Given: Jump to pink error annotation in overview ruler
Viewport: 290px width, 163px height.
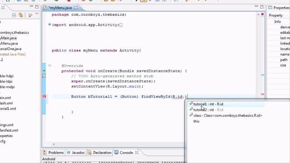Looking at the screenshot, I should pyautogui.click(x=263, y=94).
